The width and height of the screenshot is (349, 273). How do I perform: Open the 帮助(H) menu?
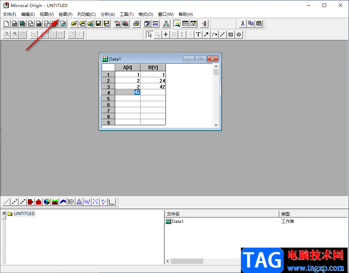[186, 14]
